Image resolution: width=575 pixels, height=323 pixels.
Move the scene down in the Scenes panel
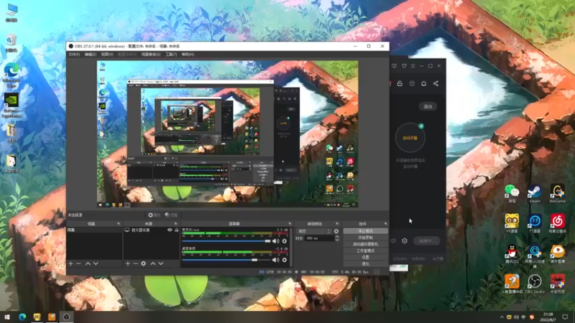click(96, 263)
